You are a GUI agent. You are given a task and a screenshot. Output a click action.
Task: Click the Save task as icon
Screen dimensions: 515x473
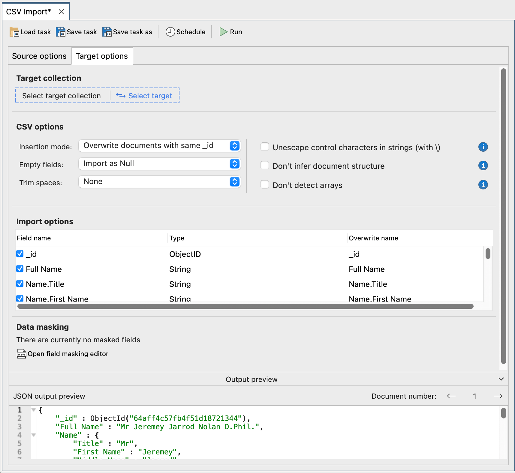(x=107, y=32)
